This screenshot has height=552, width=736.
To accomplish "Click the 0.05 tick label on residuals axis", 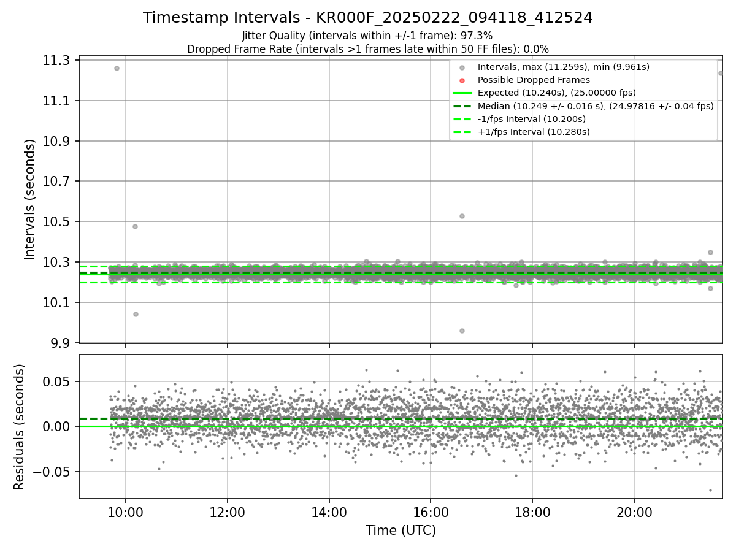I will (57, 381).
